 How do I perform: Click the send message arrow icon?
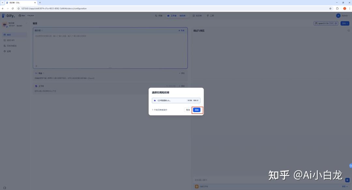tap(347, 180)
